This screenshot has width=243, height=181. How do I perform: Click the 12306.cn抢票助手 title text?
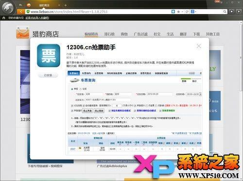[x=91, y=47]
